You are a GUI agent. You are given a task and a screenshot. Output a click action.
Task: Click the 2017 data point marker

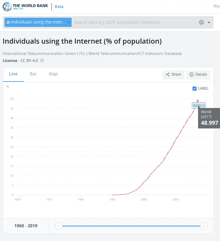coord(198,101)
